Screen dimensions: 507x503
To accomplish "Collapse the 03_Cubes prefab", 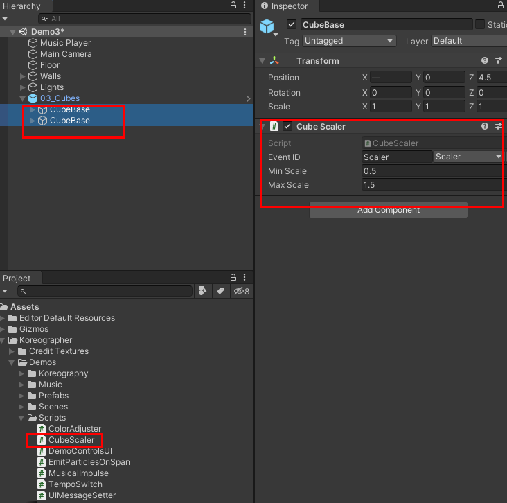I will (22, 98).
